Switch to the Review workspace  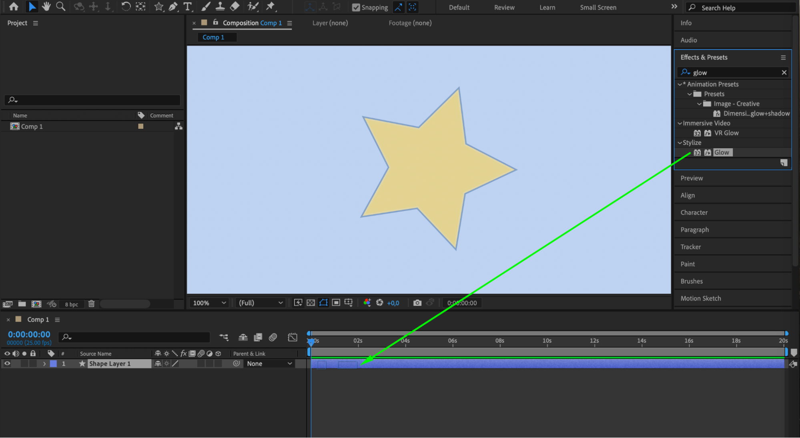(x=504, y=8)
